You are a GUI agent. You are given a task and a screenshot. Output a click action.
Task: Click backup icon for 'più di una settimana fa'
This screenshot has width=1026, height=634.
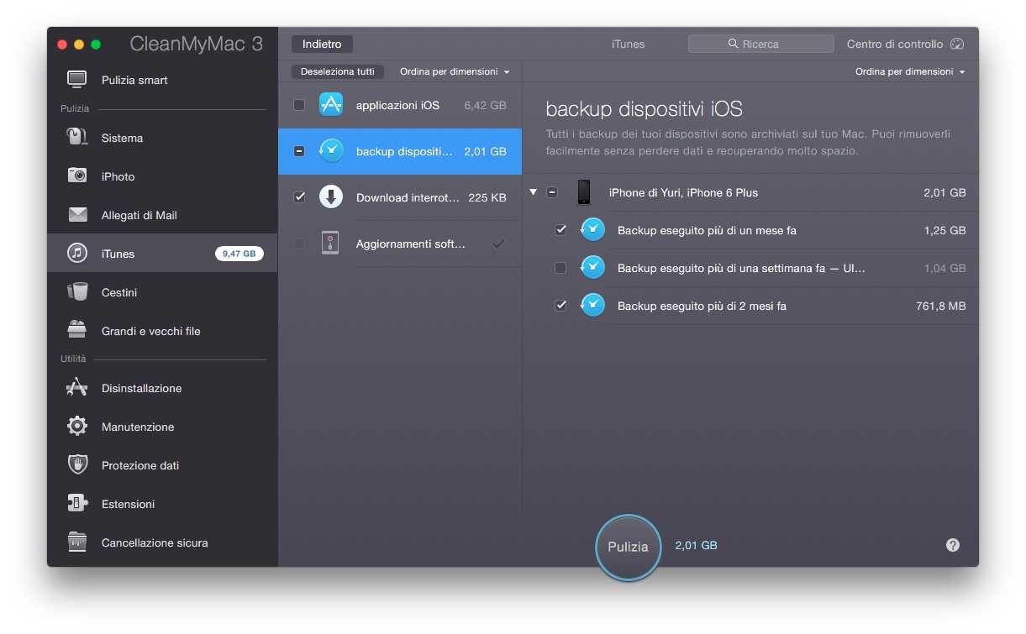592,268
